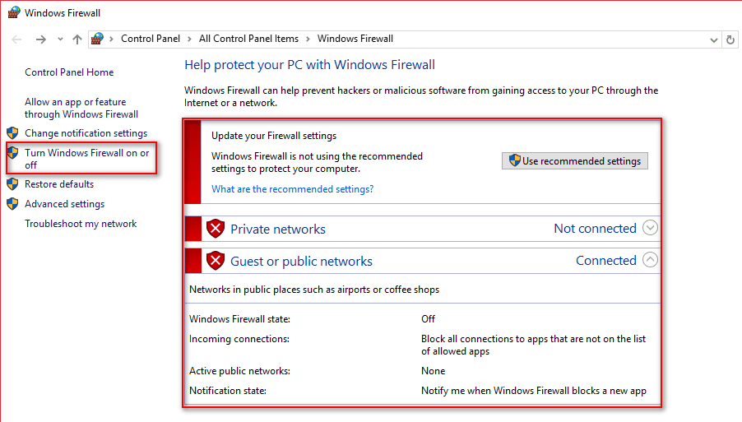Click the Active public networks: label
This screenshot has width=742, height=422.
point(239,371)
